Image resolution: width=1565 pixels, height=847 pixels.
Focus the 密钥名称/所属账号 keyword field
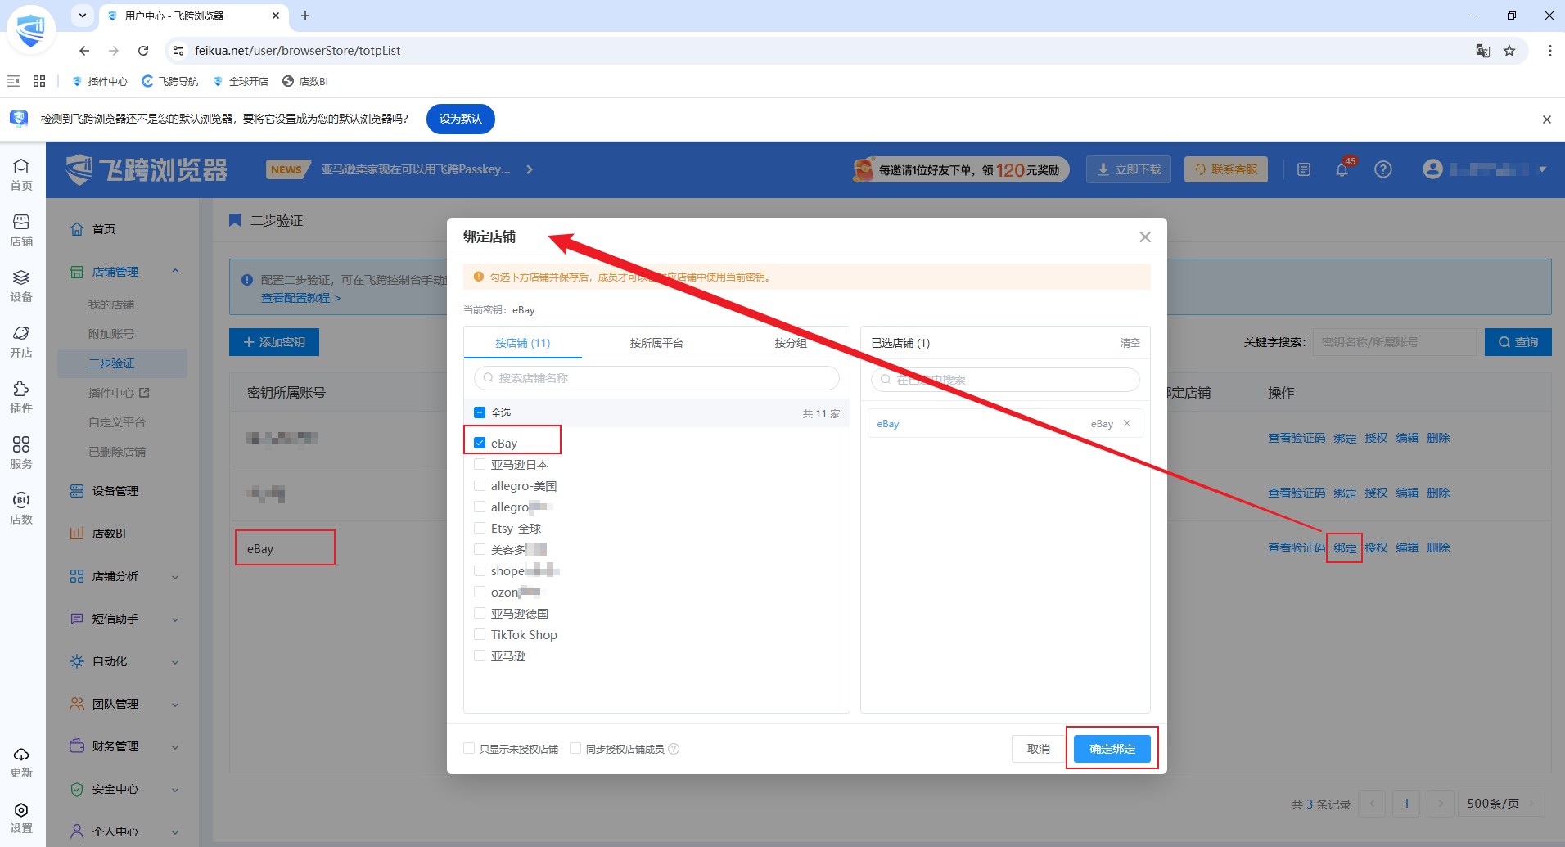pyautogui.click(x=1395, y=342)
